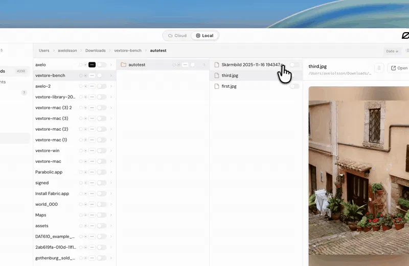
Task: Click the dash button in autotest folder row
Action: tap(185, 65)
